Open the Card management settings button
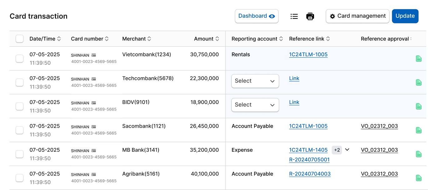Screen dimensions: 428x190 click(x=357, y=16)
